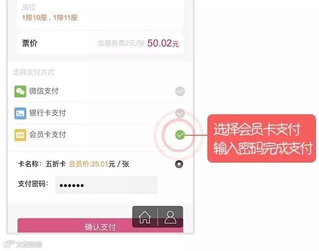Open profile via floating person icon
Viewport: 319px width, 251px height.
coord(170,217)
